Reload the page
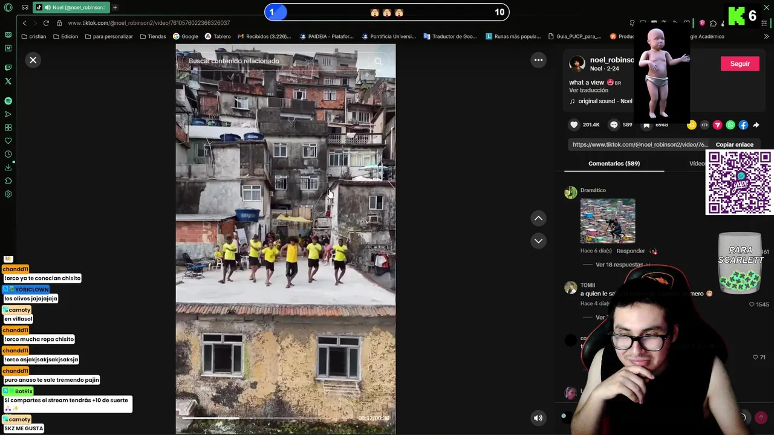The image size is (774, 435). coord(46,23)
